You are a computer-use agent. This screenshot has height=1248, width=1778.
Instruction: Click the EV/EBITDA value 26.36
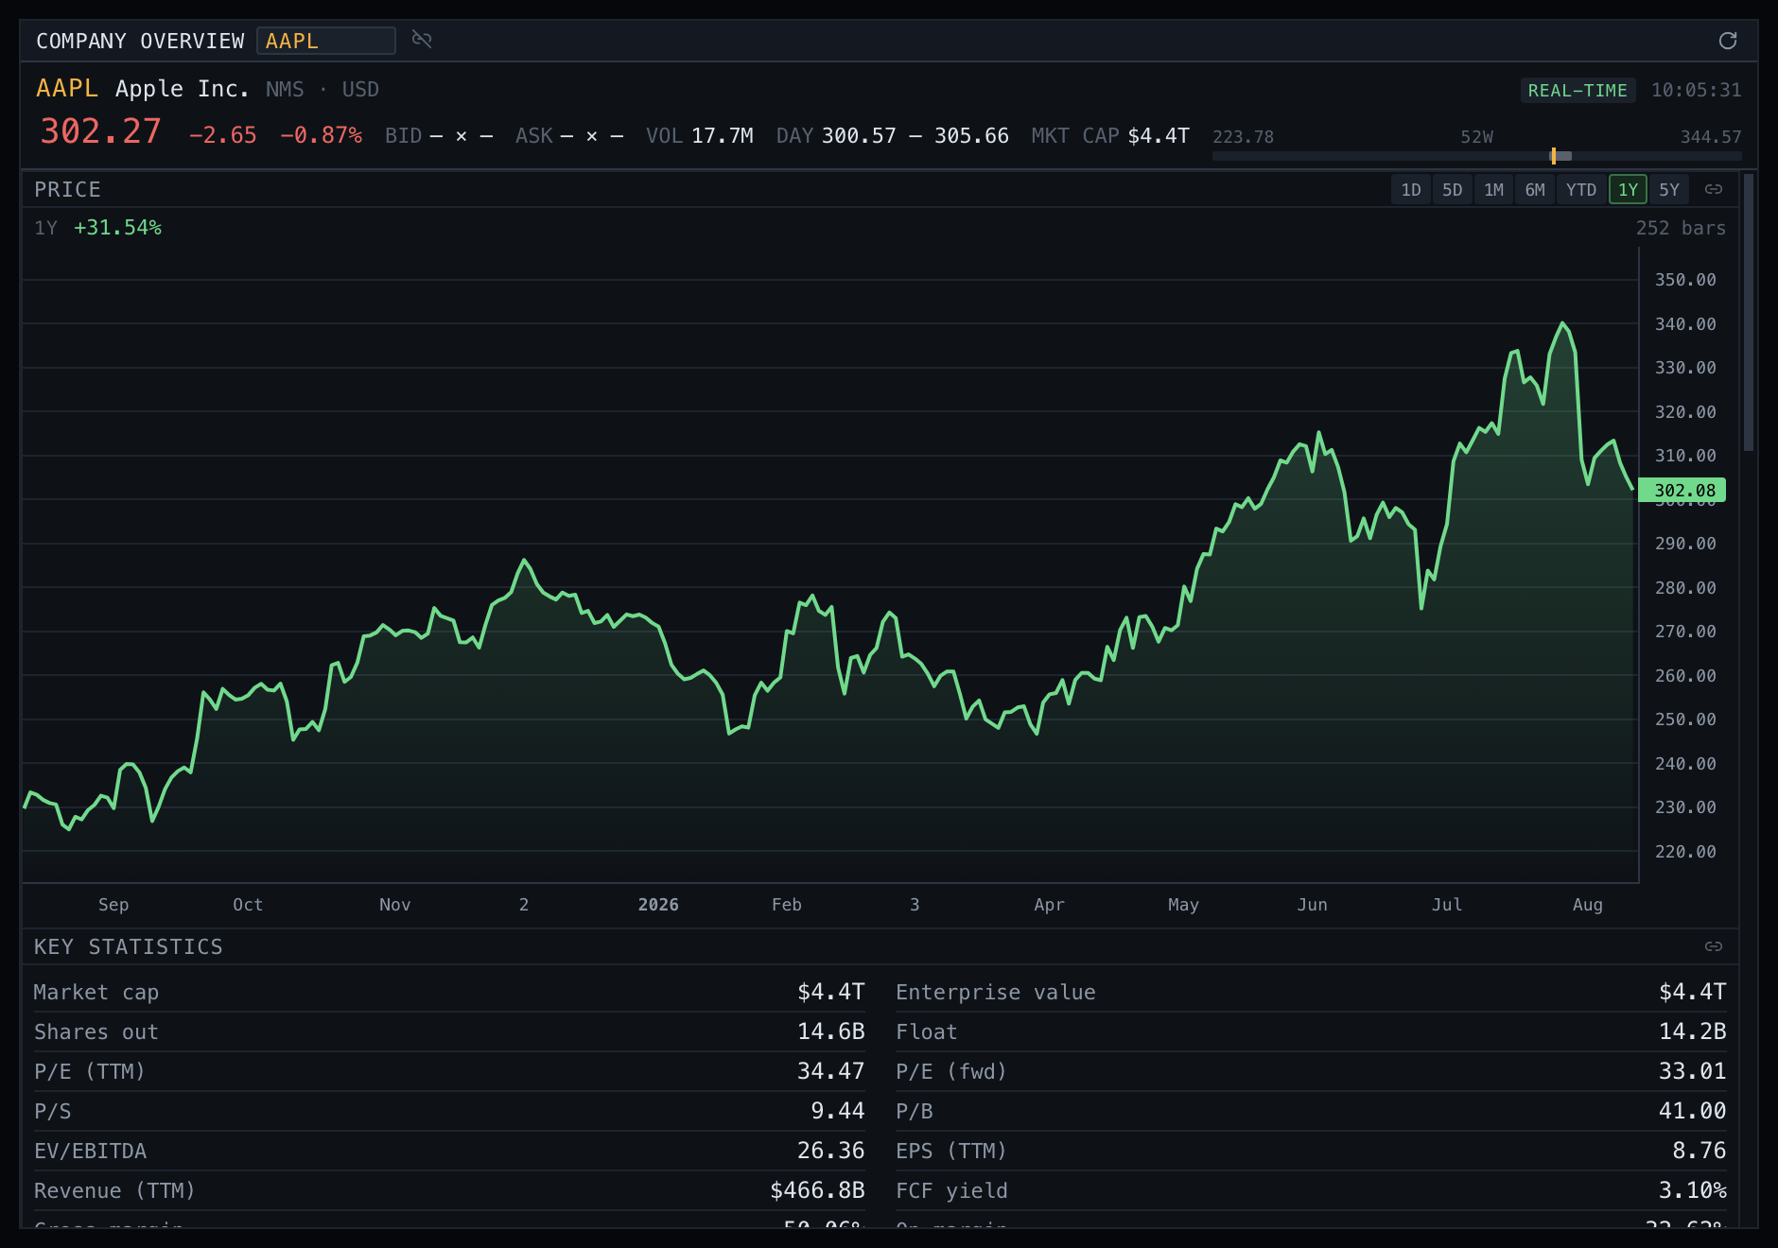point(830,1151)
